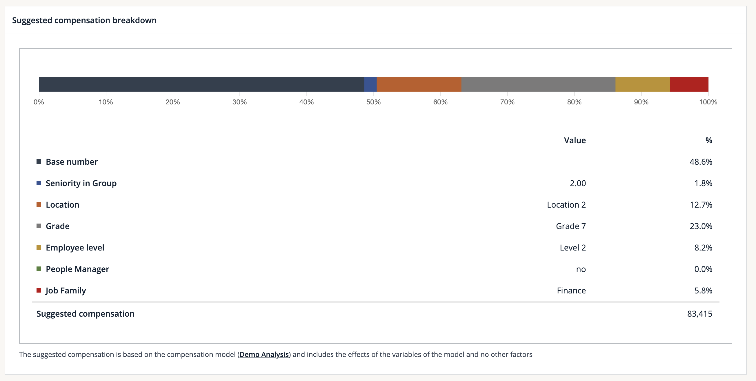Click the Grade 7 value cell
The width and height of the screenshot is (756, 381).
pyautogui.click(x=570, y=226)
